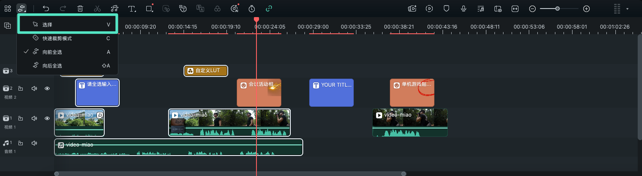Open the audio music note tool
Viewport: 642px width, 176px height.
(114, 9)
